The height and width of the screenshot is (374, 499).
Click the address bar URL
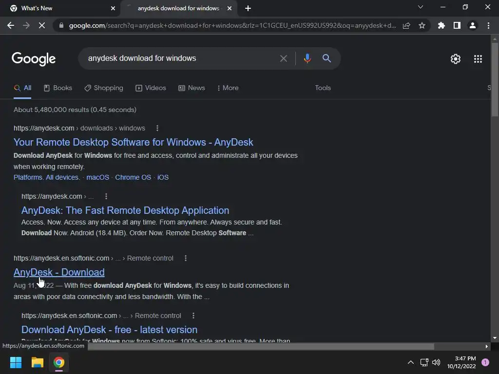tap(232, 25)
